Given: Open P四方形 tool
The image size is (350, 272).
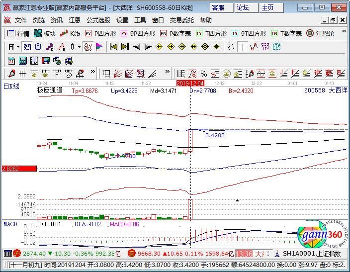Looking at the screenshot, I should tap(100, 33).
